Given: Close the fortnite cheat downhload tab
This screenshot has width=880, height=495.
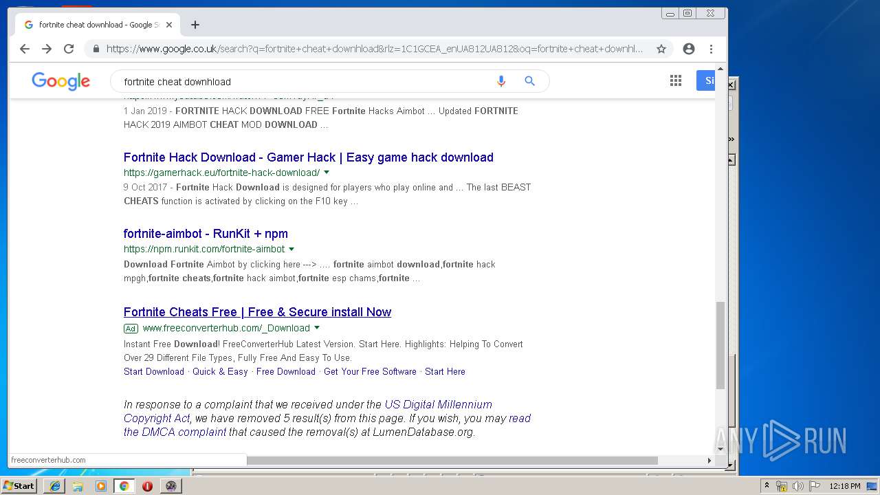Looking at the screenshot, I should (x=169, y=25).
